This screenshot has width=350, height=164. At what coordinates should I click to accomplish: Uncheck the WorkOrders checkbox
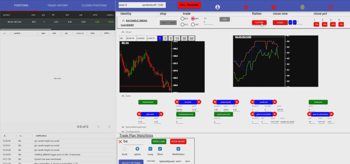coord(178,149)
